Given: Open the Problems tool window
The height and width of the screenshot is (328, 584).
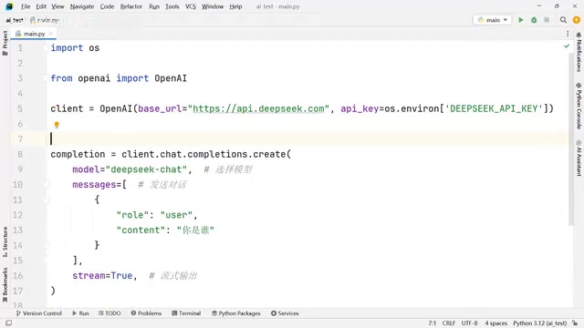Looking at the screenshot, I should pos(146,313).
